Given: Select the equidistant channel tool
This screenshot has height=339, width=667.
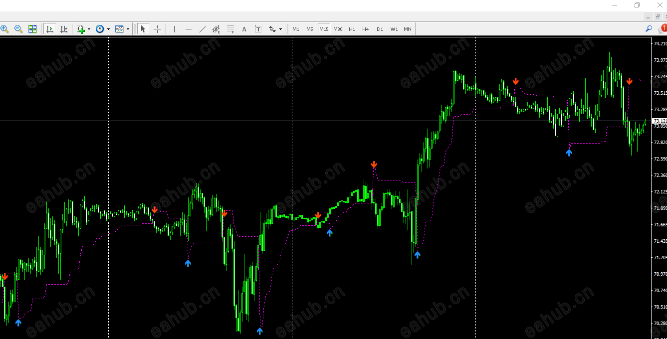Looking at the screenshot, I should [x=216, y=29].
